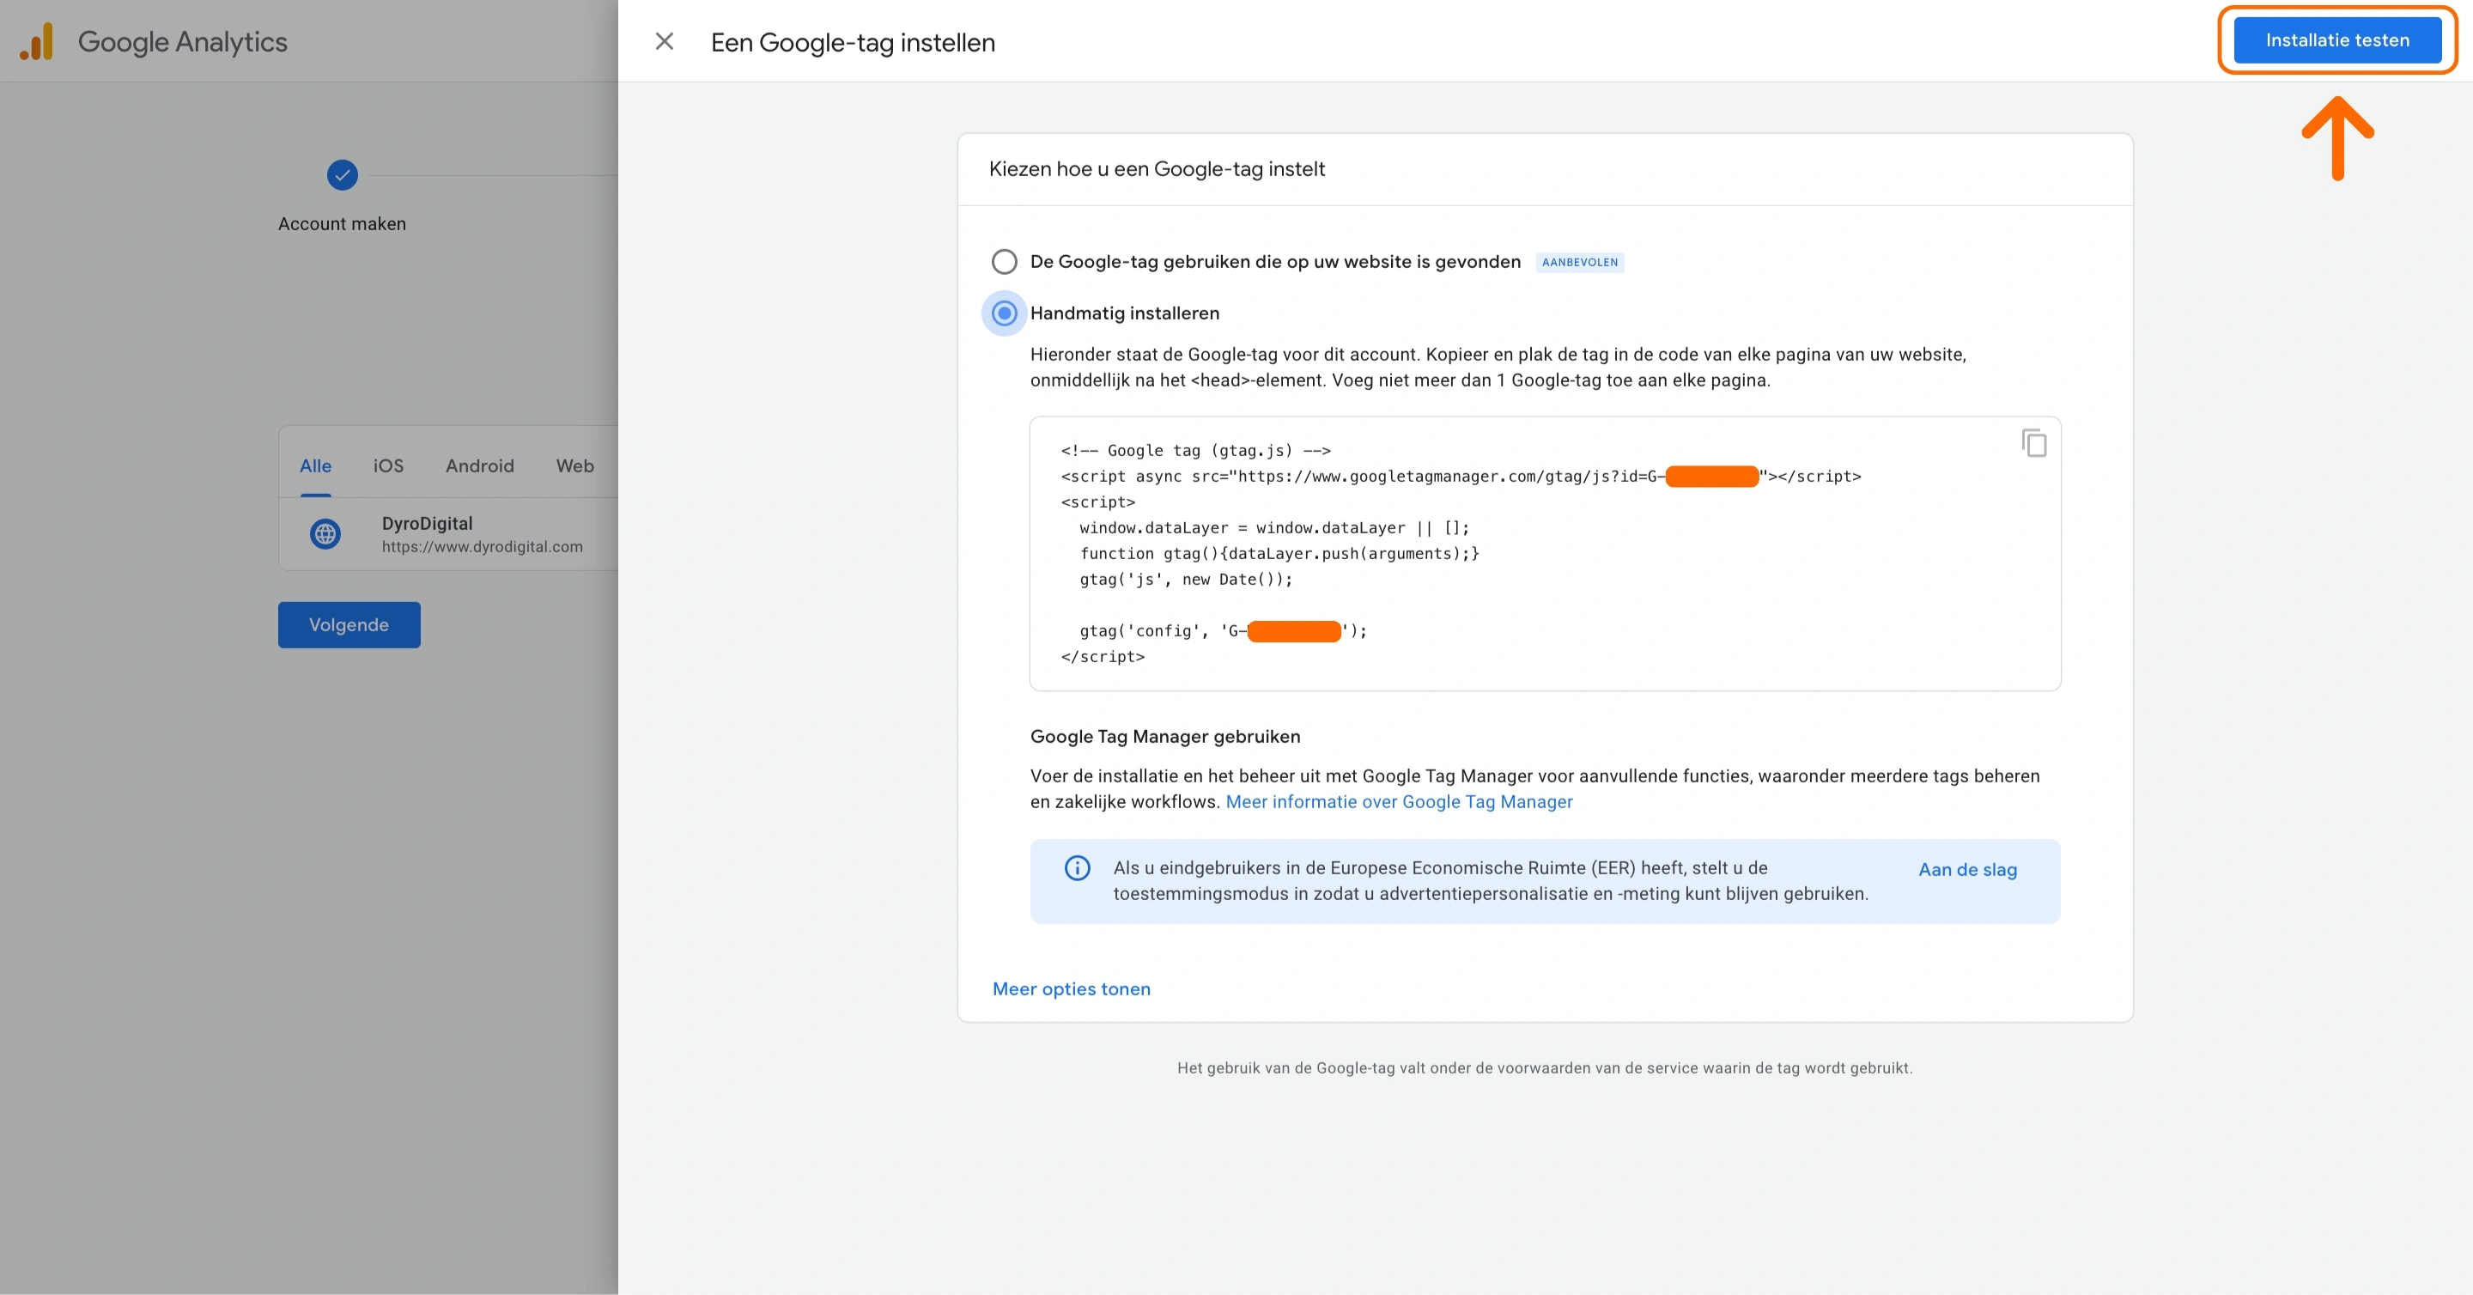The image size is (2473, 1295).
Task: Select 'De Google-tag gebruiken die op uw website is gevonden'
Action: click(1004, 261)
